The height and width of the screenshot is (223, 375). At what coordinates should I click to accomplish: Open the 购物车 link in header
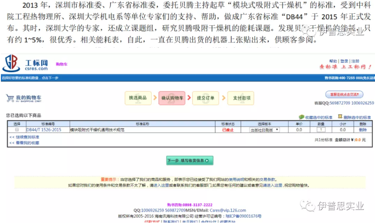point(62,64)
